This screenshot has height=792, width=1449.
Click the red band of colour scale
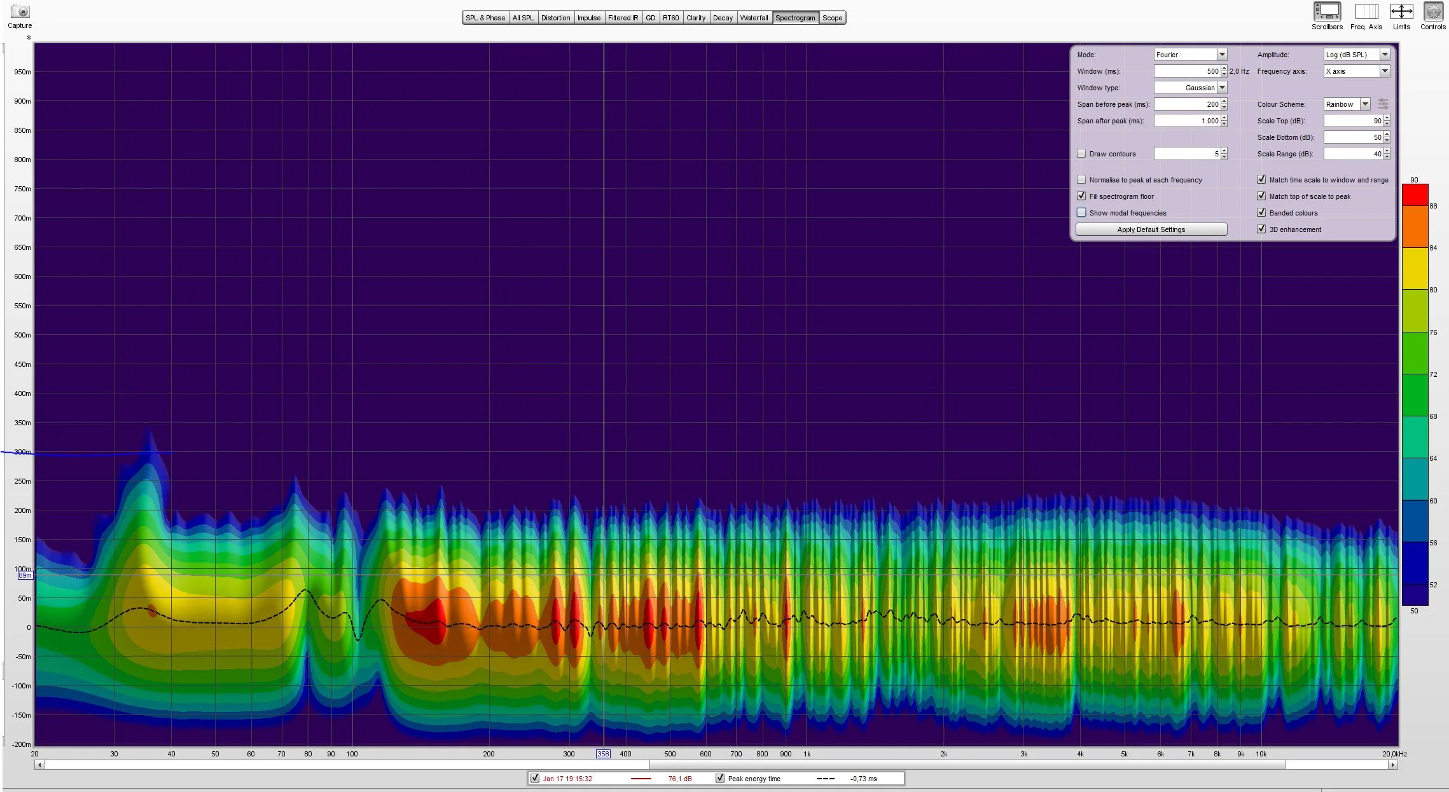[1415, 195]
